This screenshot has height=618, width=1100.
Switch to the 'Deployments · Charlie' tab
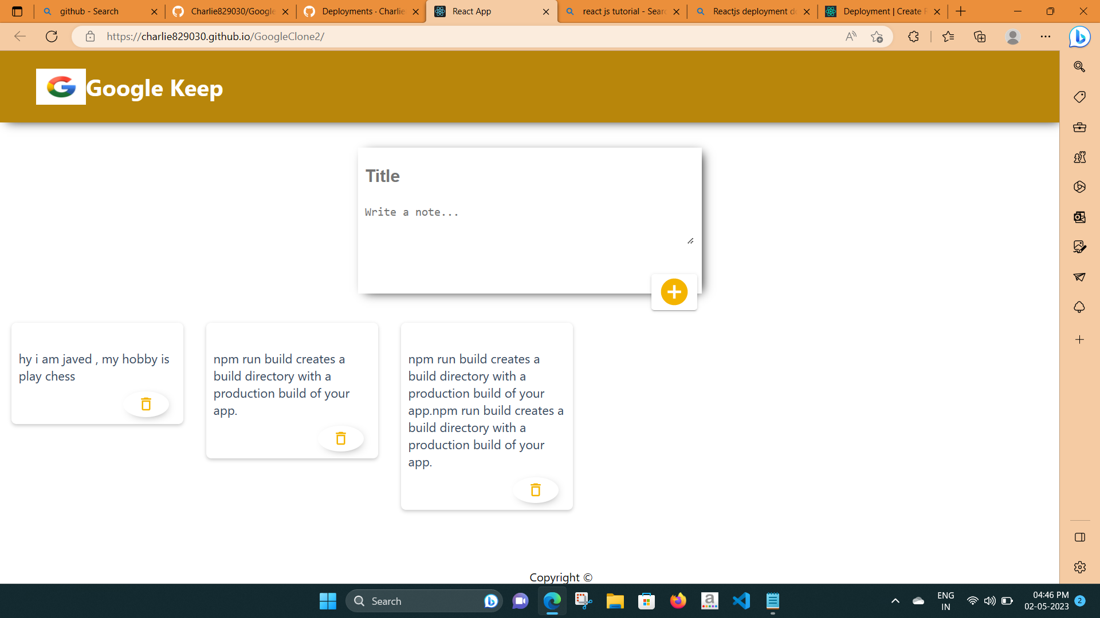pos(362,11)
